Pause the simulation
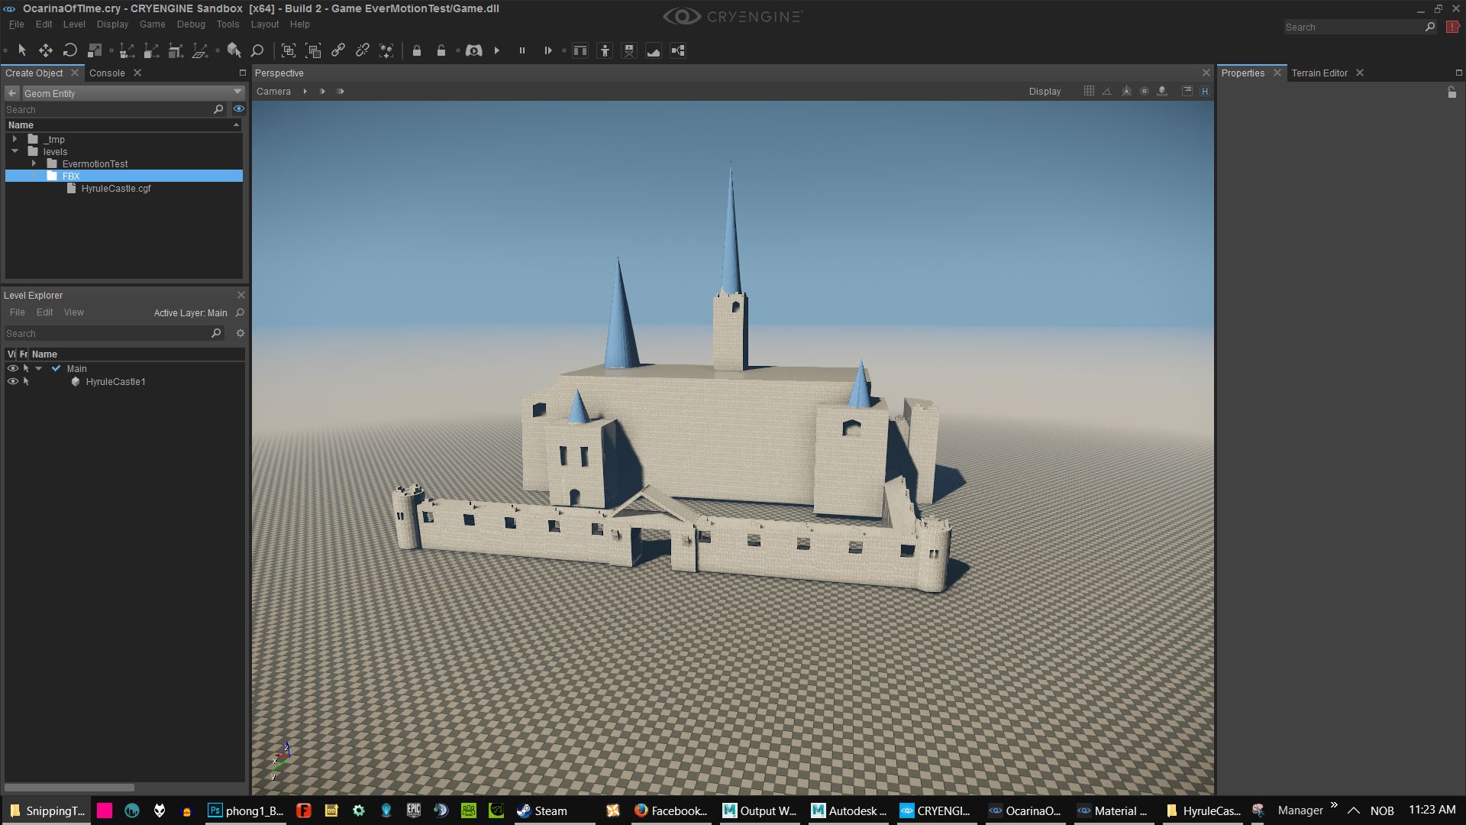The height and width of the screenshot is (825, 1466). click(522, 50)
